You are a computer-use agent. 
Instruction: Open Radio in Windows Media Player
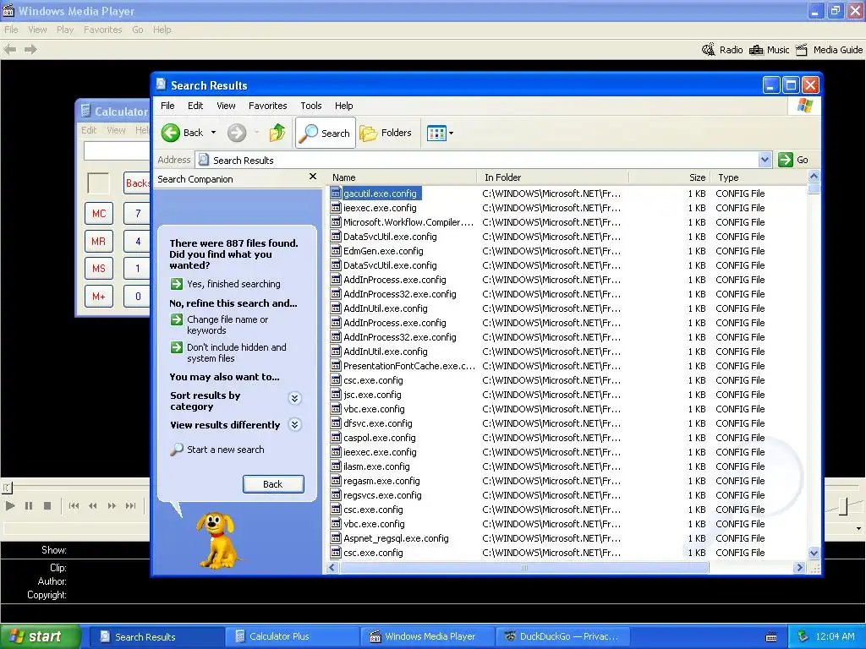[x=722, y=50]
